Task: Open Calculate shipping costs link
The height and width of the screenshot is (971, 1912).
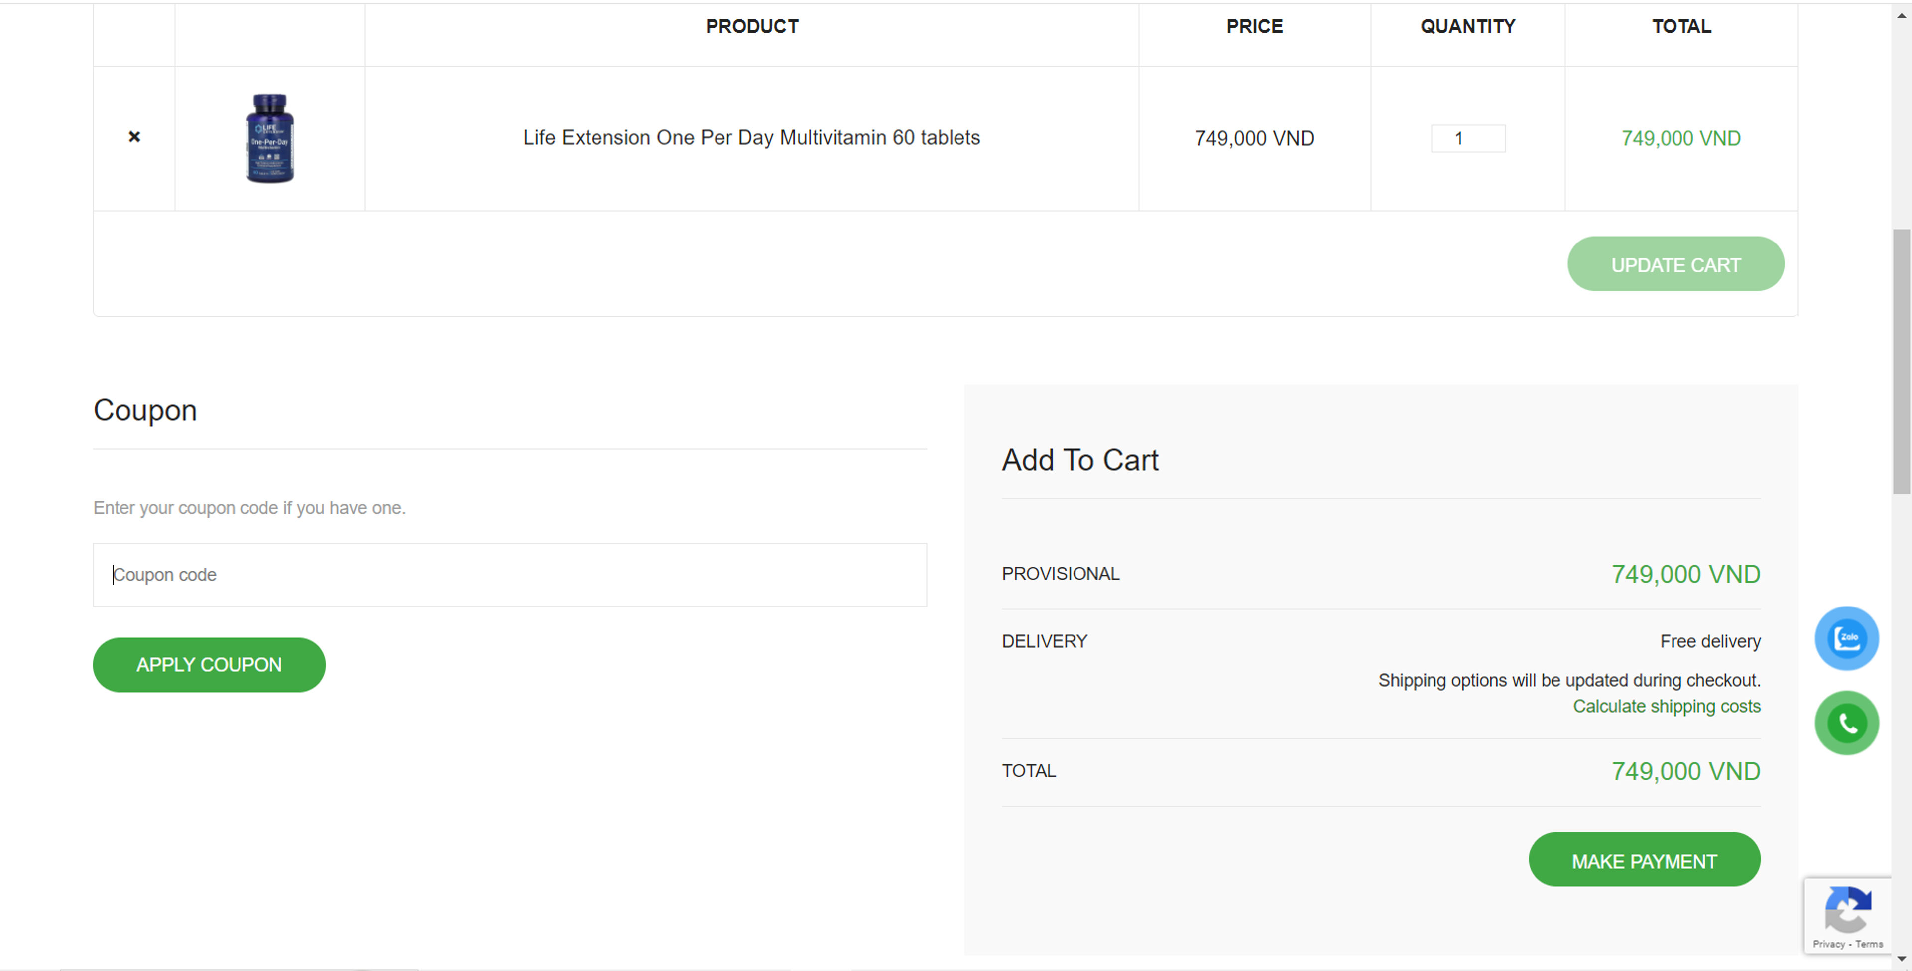Action: click(x=1667, y=706)
